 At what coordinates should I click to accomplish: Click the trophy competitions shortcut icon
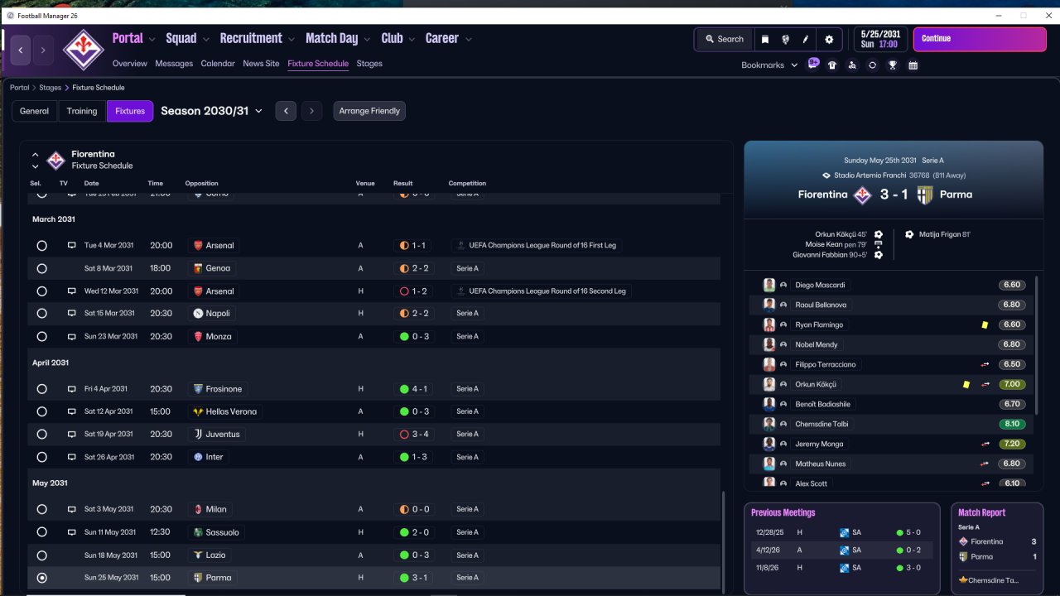coord(893,65)
